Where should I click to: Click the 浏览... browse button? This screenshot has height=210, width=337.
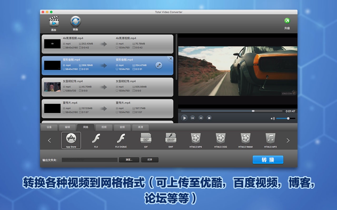[x=129, y=160]
